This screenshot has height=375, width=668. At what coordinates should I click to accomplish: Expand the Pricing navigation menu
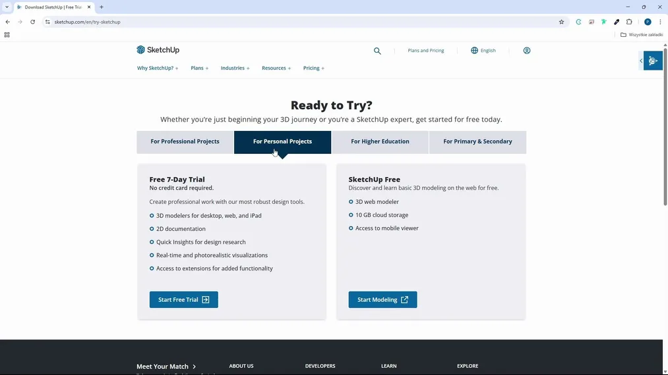[313, 68]
